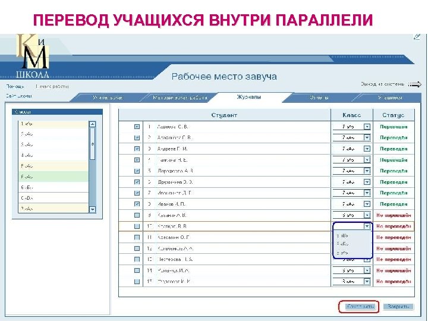Click Выход из системы link

tap(382, 84)
